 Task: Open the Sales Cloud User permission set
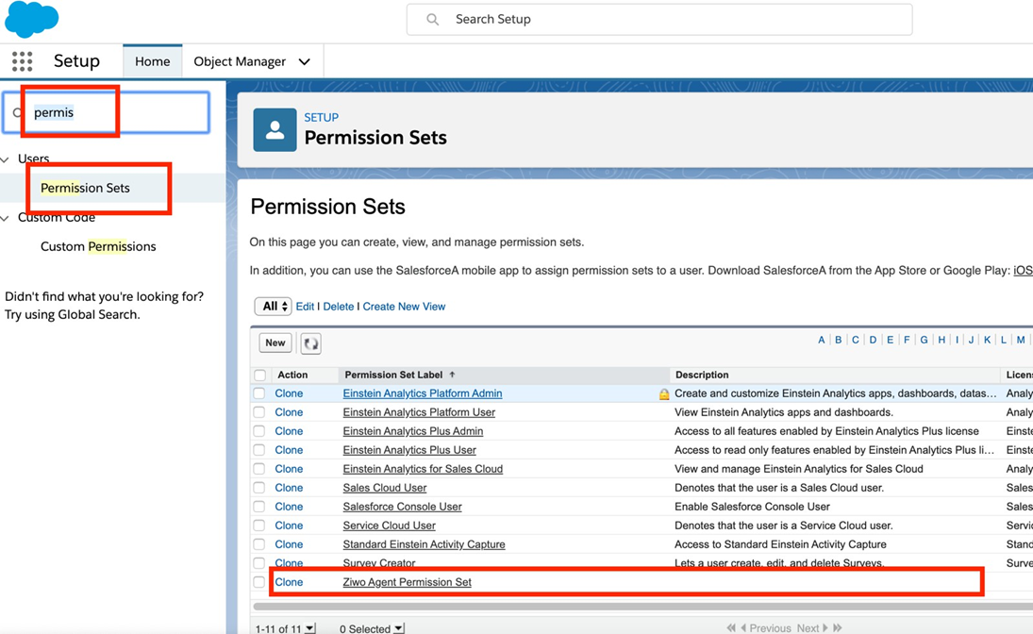(x=385, y=488)
